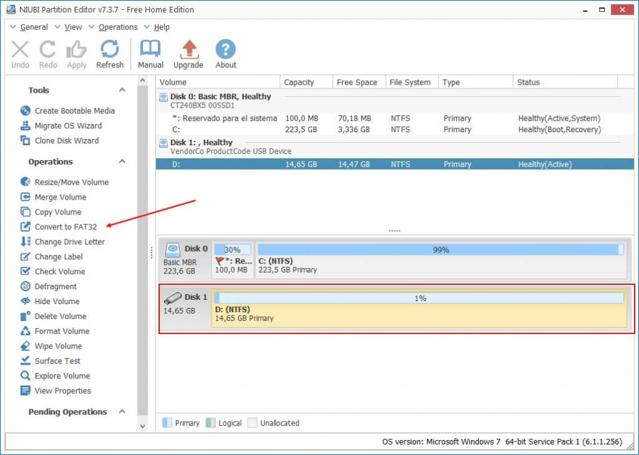Click the Redo toolbar icon
This screenshot has width=639, height=455.
pos(47,50)
